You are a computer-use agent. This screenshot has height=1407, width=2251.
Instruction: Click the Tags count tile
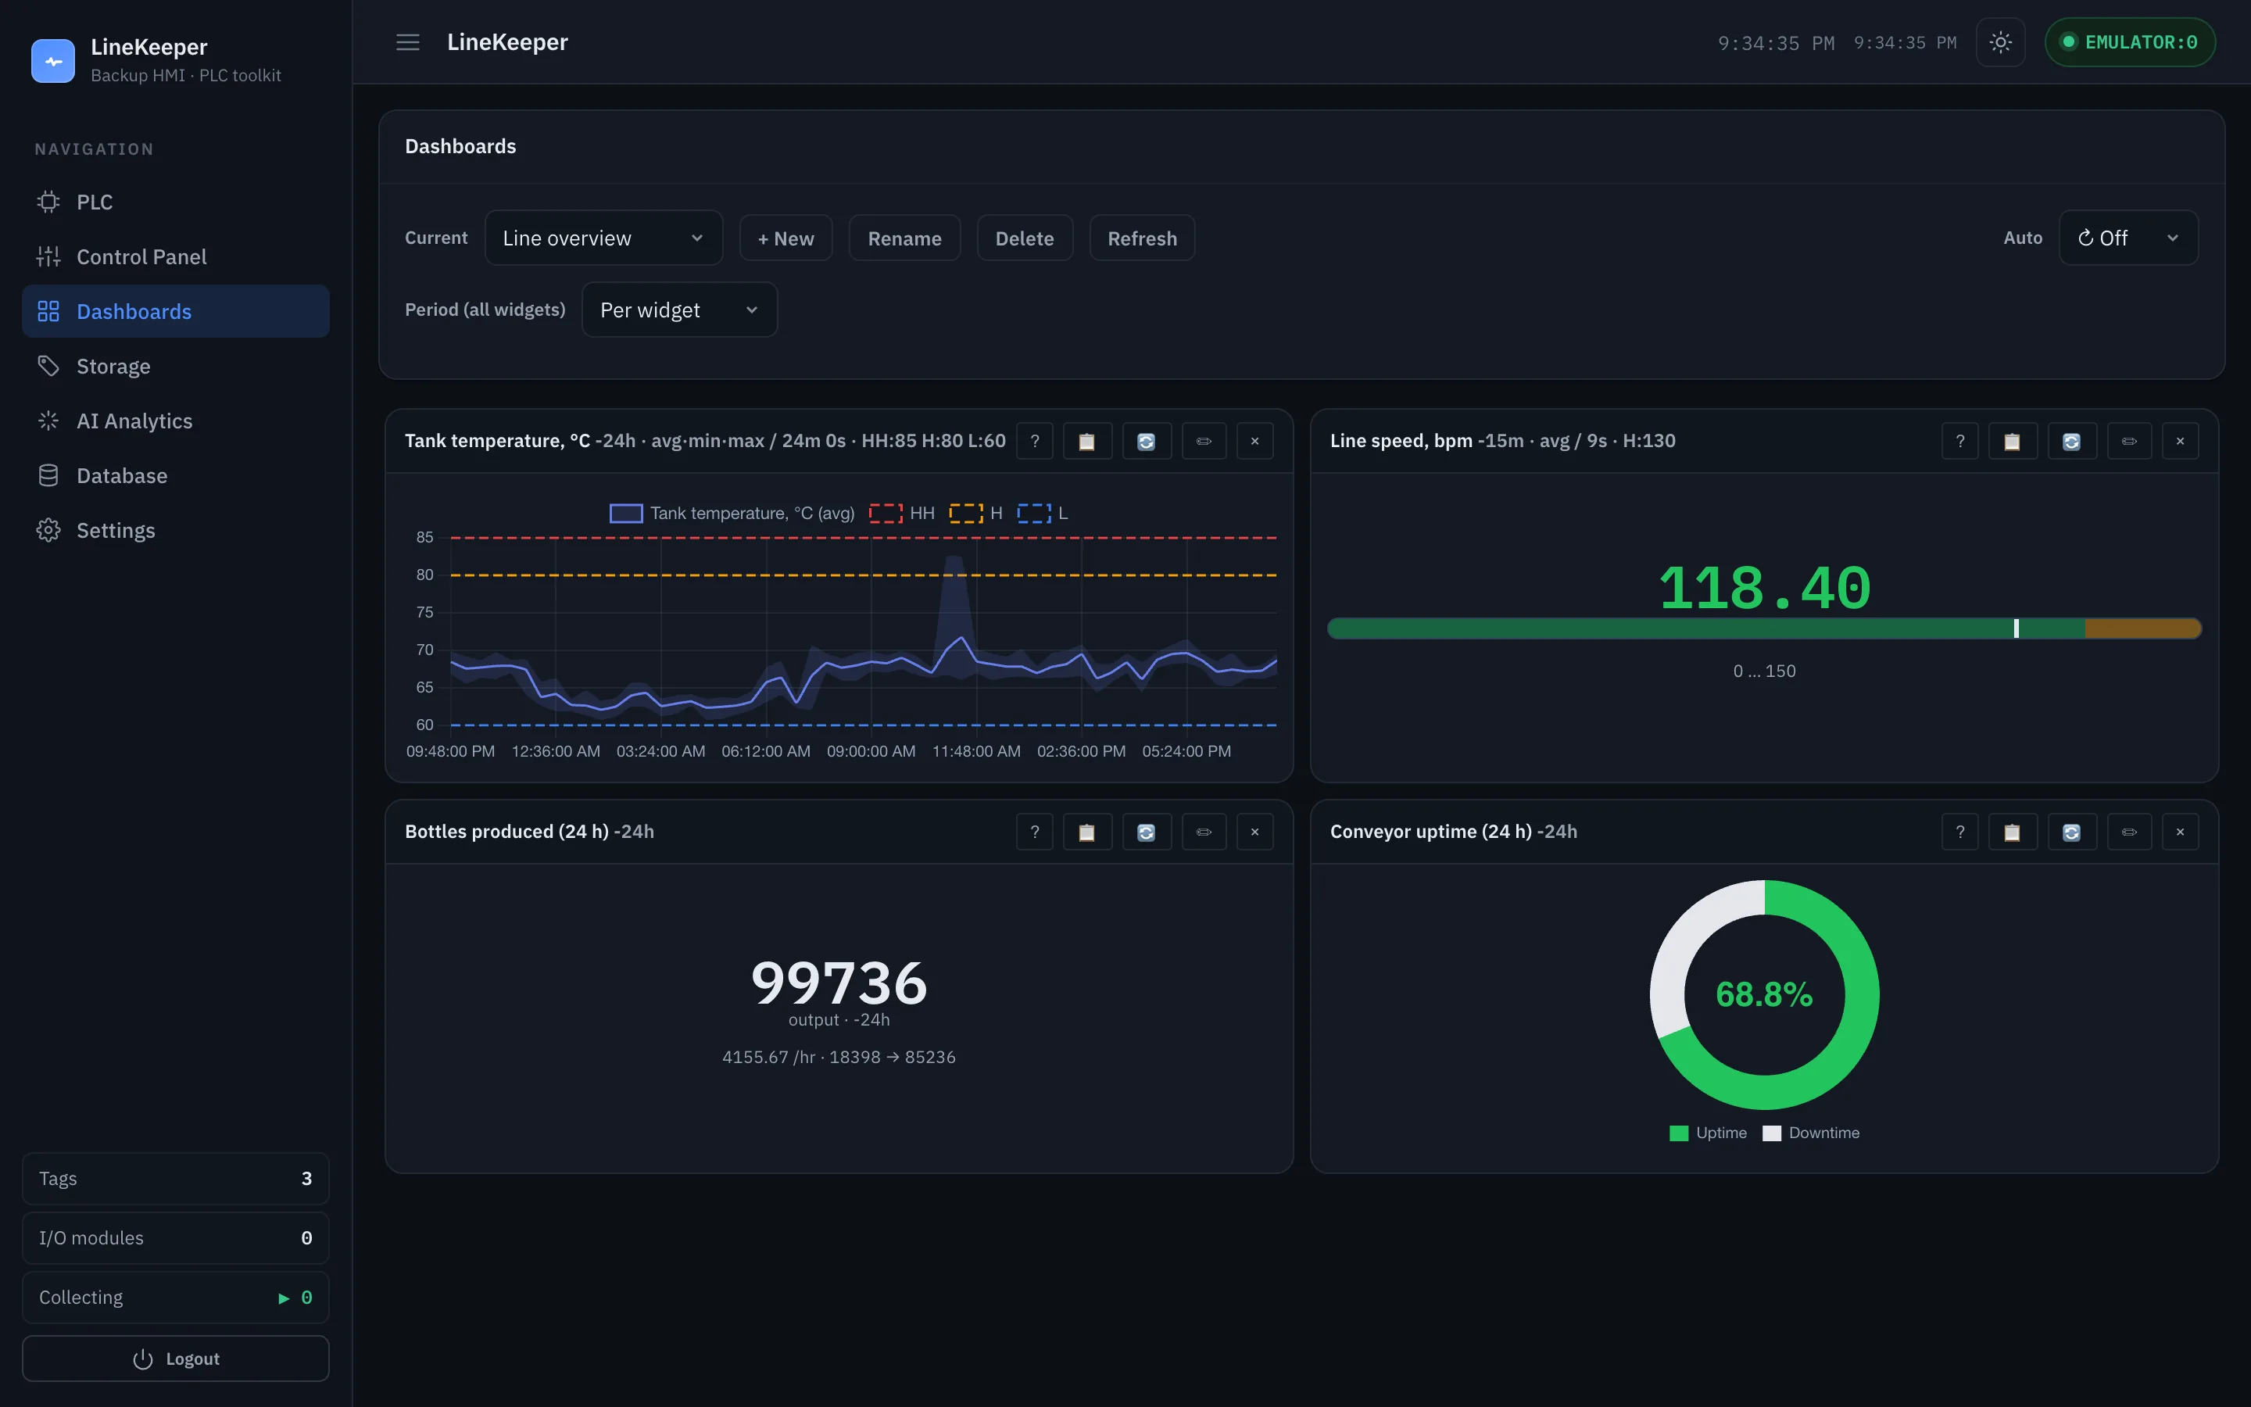pos(176,1178)
